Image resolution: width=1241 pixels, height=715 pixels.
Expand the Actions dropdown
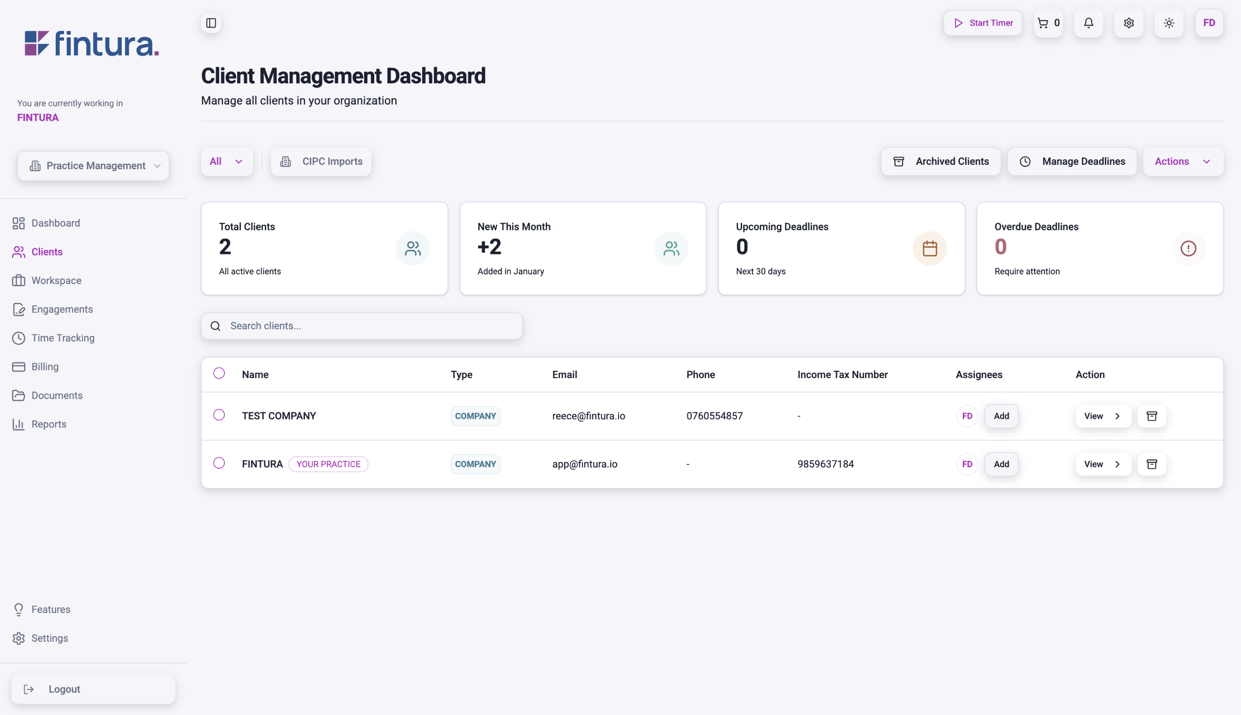[1182, 161]
